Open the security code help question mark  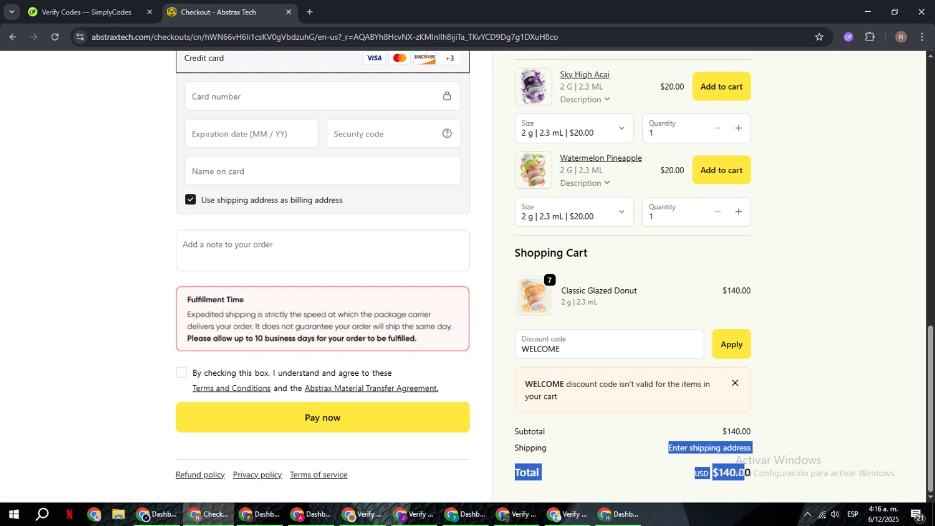[447, 133]
